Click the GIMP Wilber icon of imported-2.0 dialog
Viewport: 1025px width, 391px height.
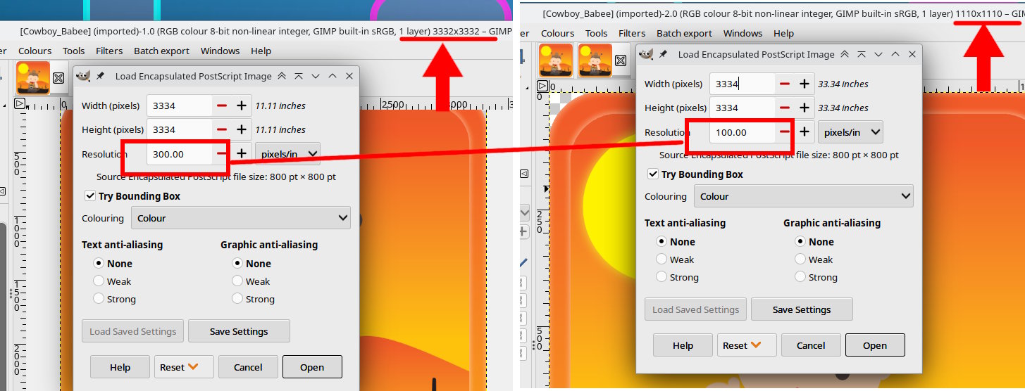(x=646, y=54)
